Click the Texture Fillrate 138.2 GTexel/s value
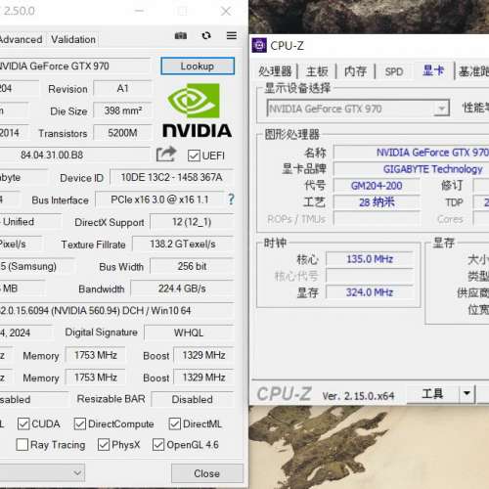 tap(183, 244)
